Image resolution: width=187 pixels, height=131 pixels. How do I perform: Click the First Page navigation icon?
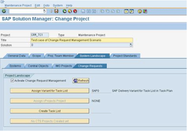pyautogui.click(x=102, y=11)
